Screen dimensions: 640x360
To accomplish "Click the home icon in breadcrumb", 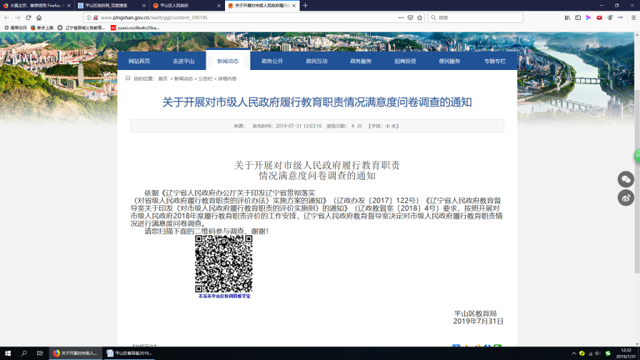I will [128, 79].
